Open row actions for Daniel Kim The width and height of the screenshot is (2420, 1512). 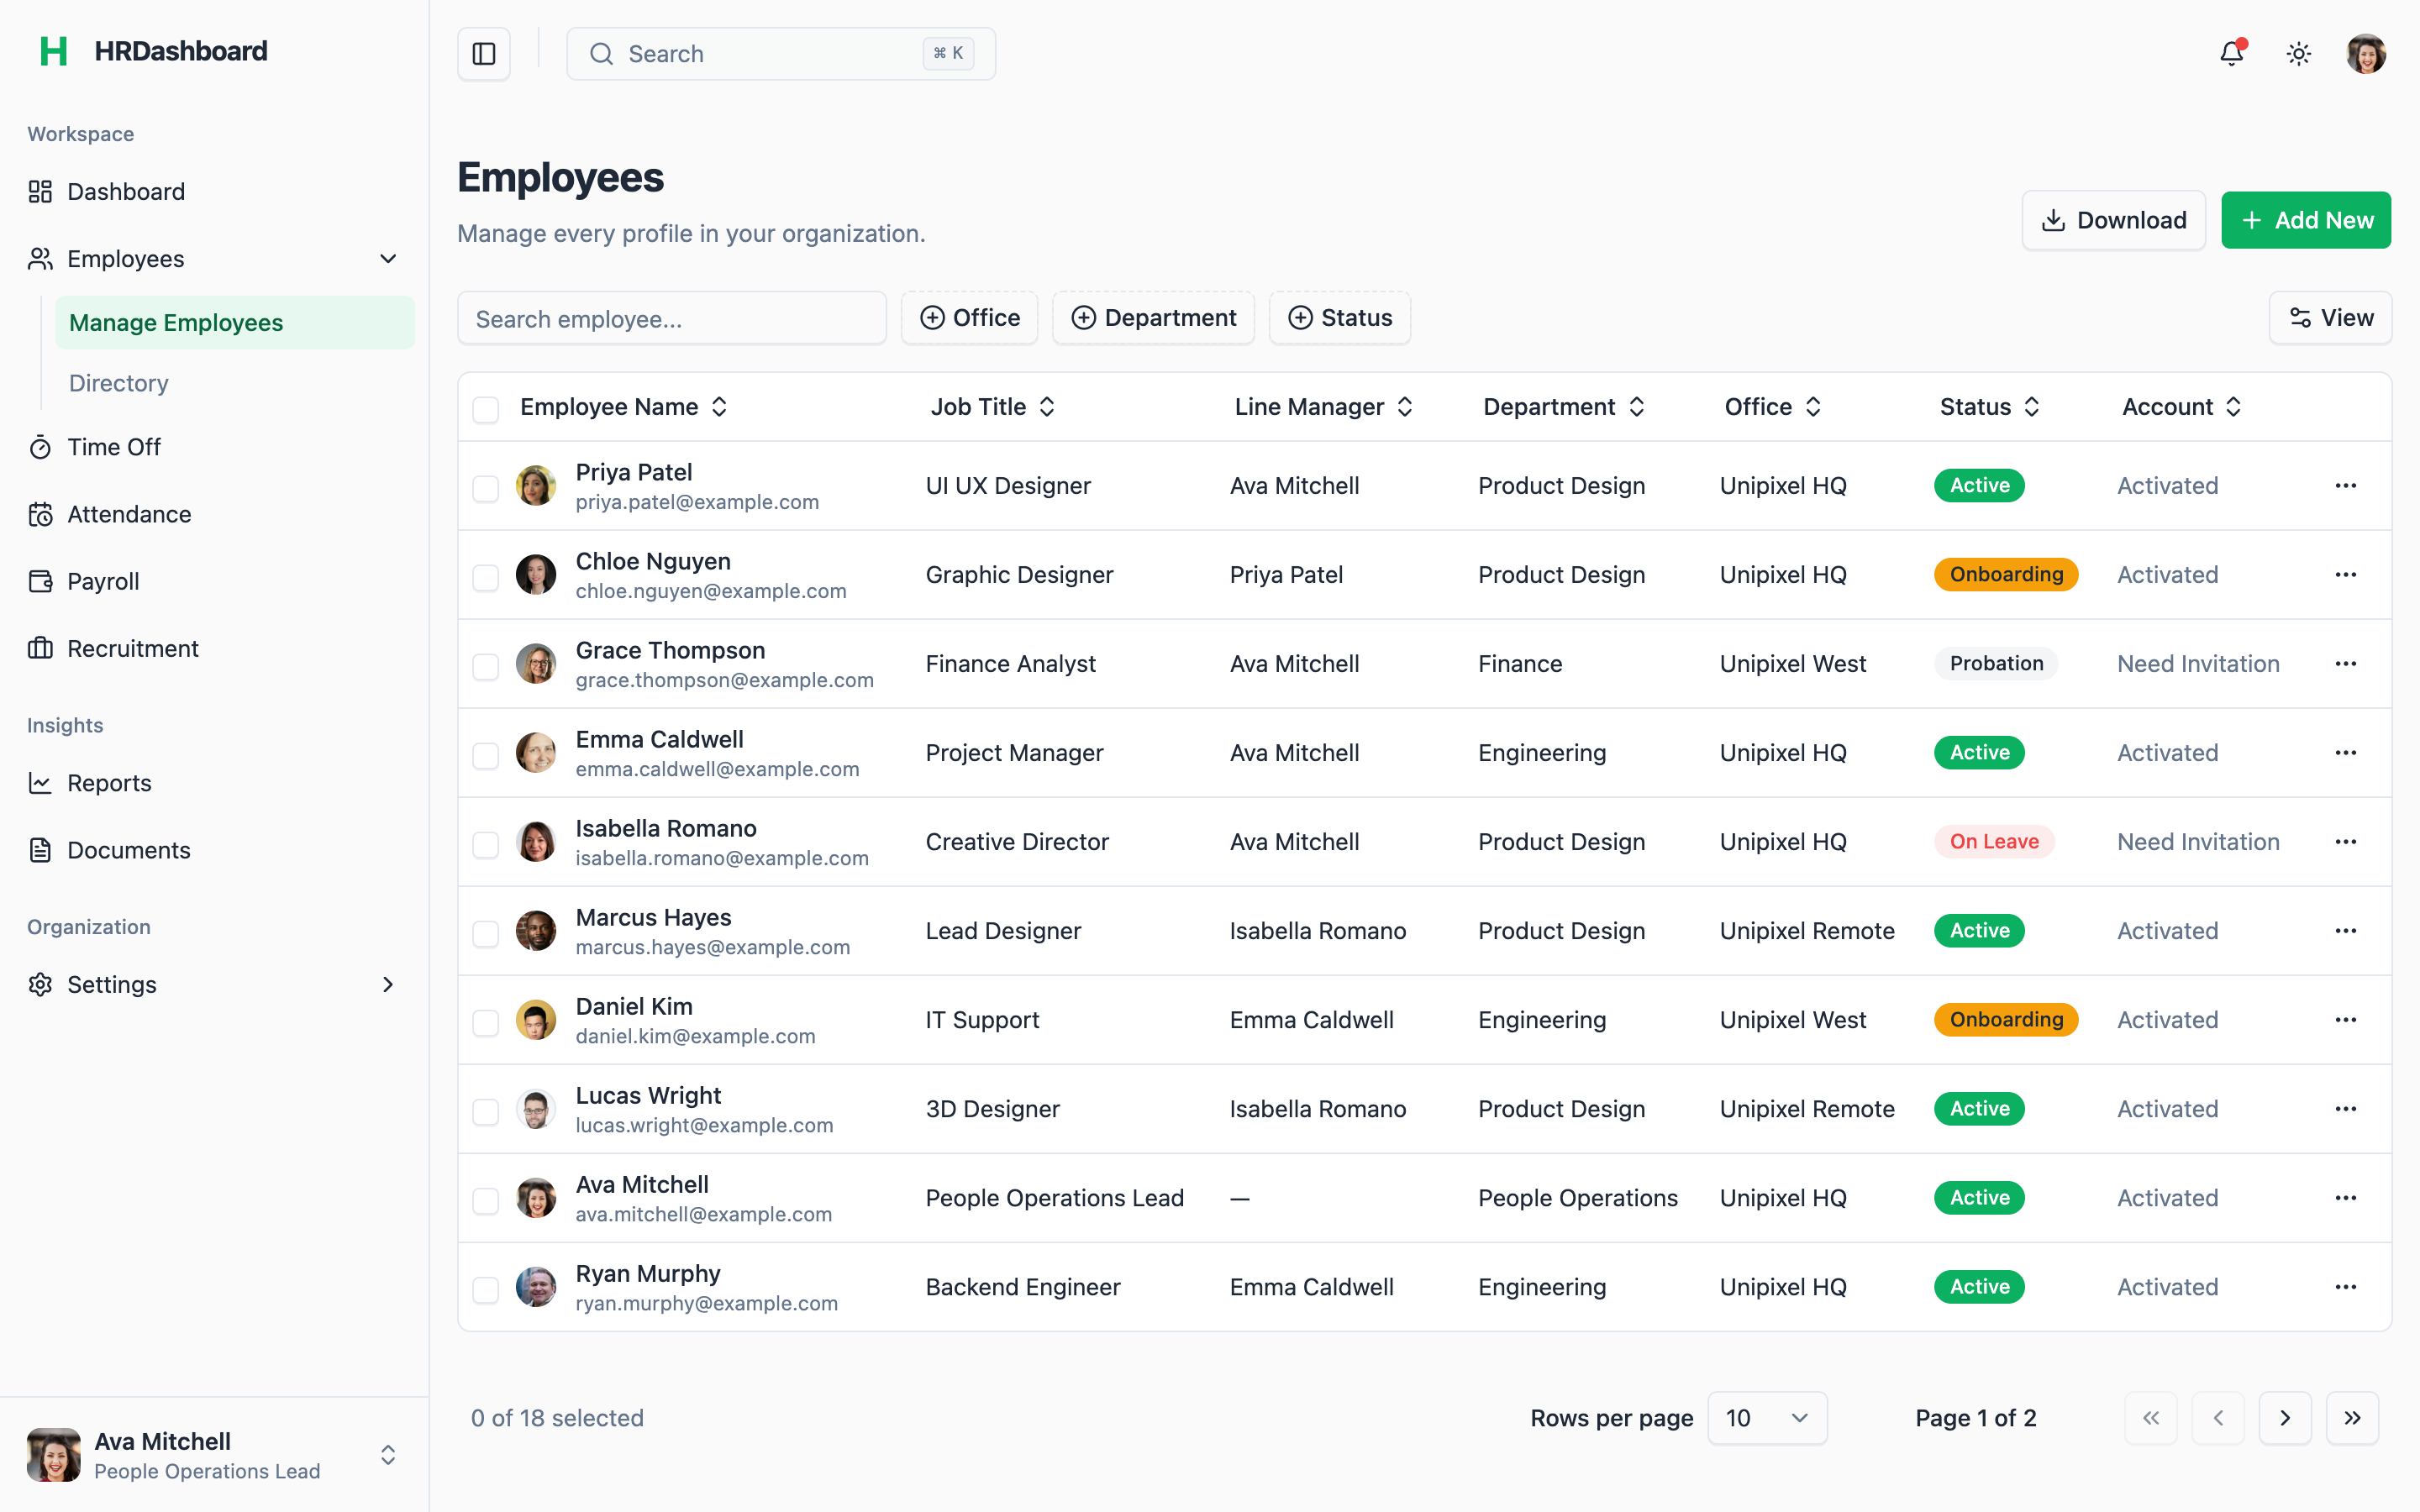(x=2345, y=1020)
